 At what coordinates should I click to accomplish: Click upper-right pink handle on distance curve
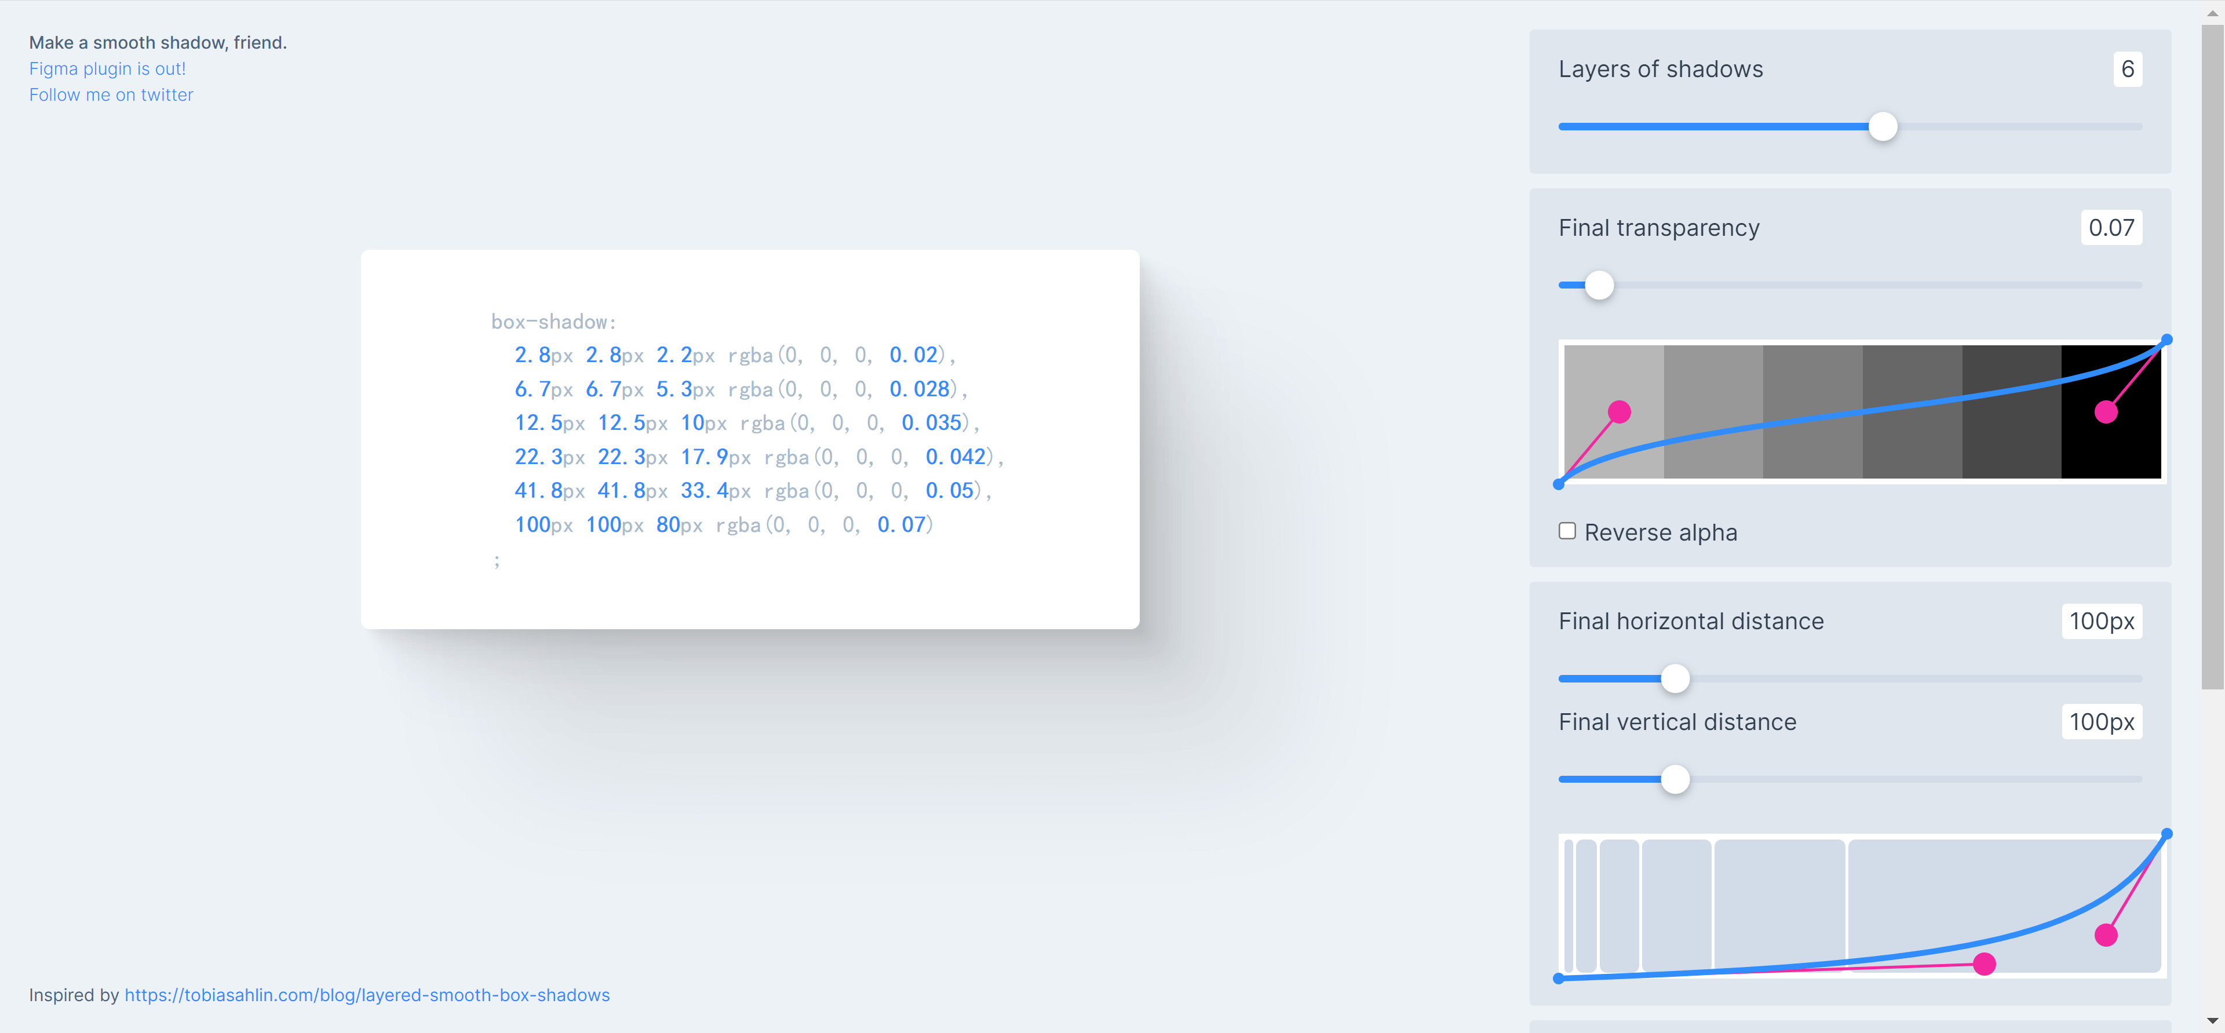[2106, 935]
